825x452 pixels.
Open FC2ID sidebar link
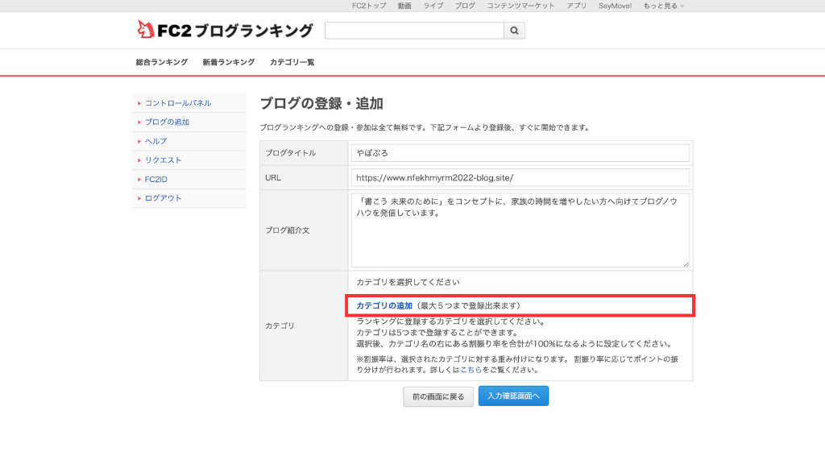pos(155,179)
